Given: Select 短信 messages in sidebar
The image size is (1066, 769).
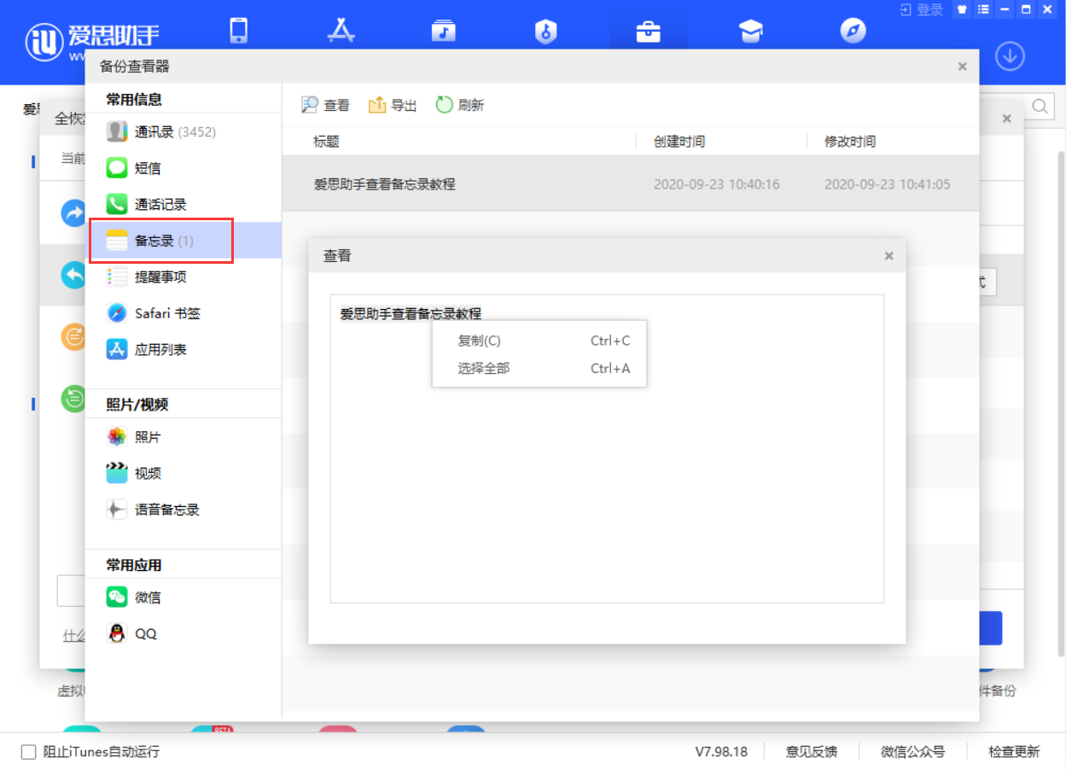Looking at the screenshot, I should point(183,168).
